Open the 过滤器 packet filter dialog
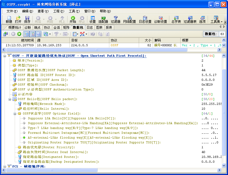This screenshot has width=228, height=175. tap(115, 19)
